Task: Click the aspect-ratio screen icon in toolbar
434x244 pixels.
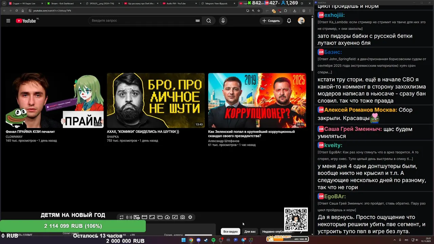Action: coord(152,217)
